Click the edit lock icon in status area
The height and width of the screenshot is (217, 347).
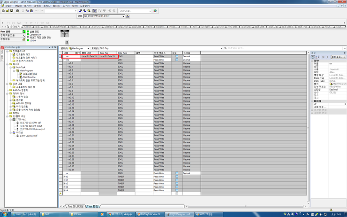(23, 39)
